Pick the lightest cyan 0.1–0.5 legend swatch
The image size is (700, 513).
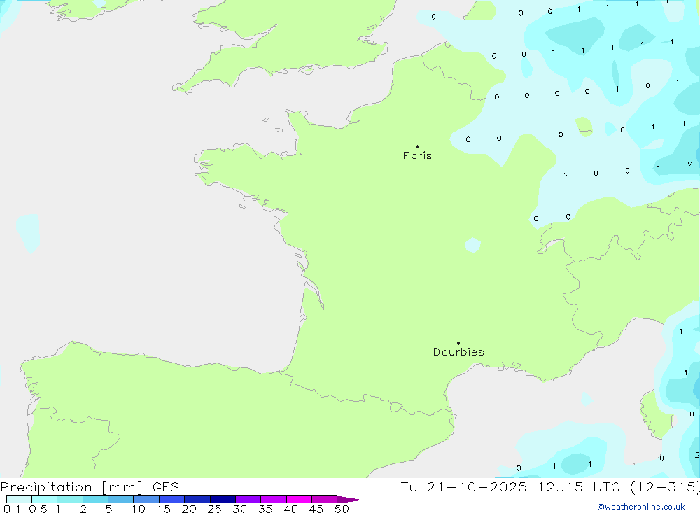point(19,499)
